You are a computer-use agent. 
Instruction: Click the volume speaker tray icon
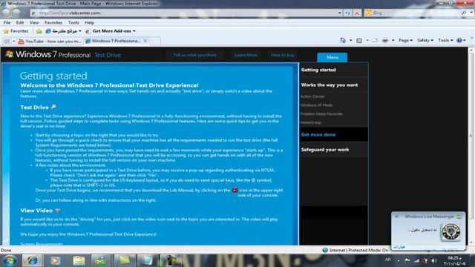[434, 260]
